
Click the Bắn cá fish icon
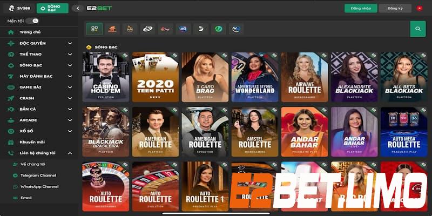pyautogui.click(x=11, y=109)
